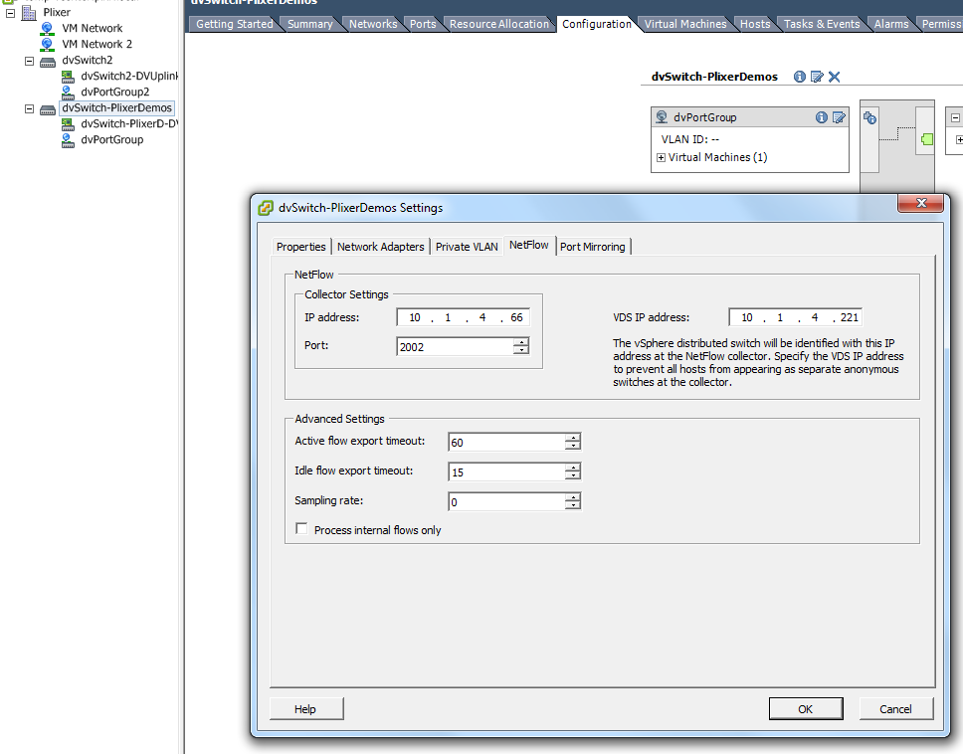This screenshot has width=963, height=754.
Task: Click the Sampling rate input field
Action: click(507, 502)
